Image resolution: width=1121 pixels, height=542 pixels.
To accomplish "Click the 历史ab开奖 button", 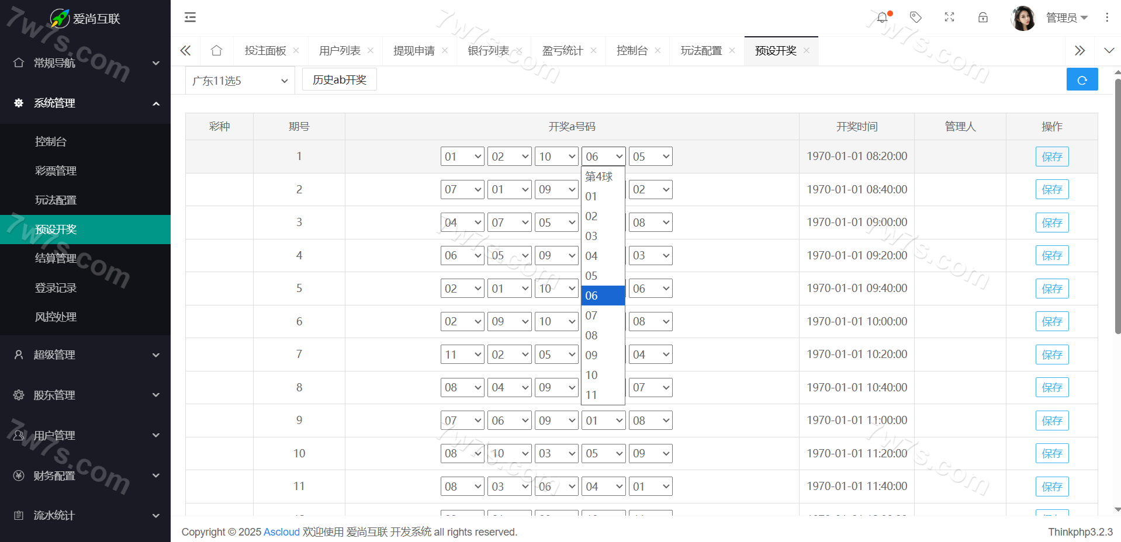I will [339, 79].
